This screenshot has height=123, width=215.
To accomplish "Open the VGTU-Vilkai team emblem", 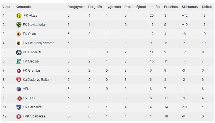I will [19, 52].
